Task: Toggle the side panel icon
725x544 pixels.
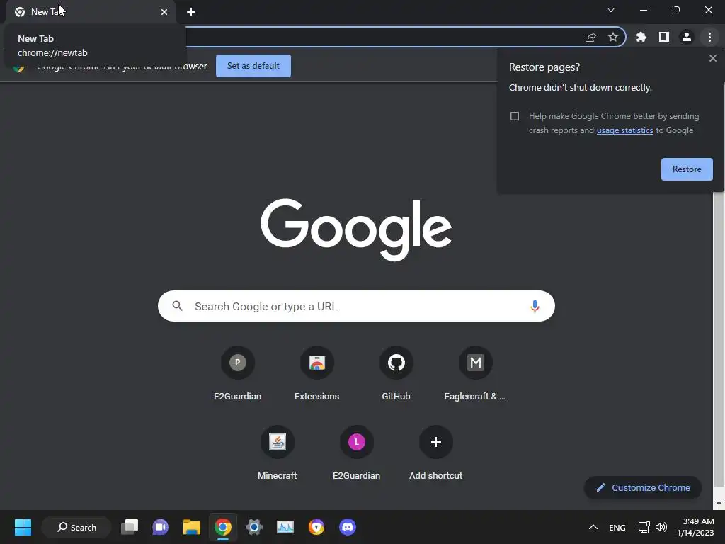Action: 663,37
